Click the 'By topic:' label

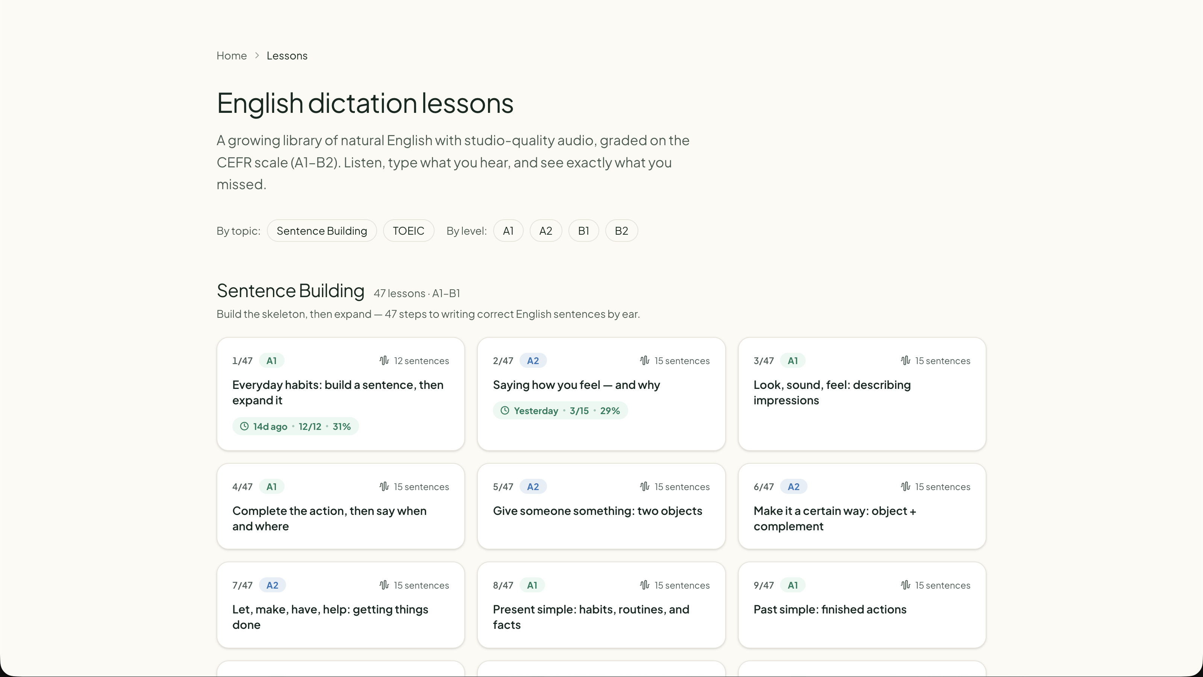click(x=238, y=231)
